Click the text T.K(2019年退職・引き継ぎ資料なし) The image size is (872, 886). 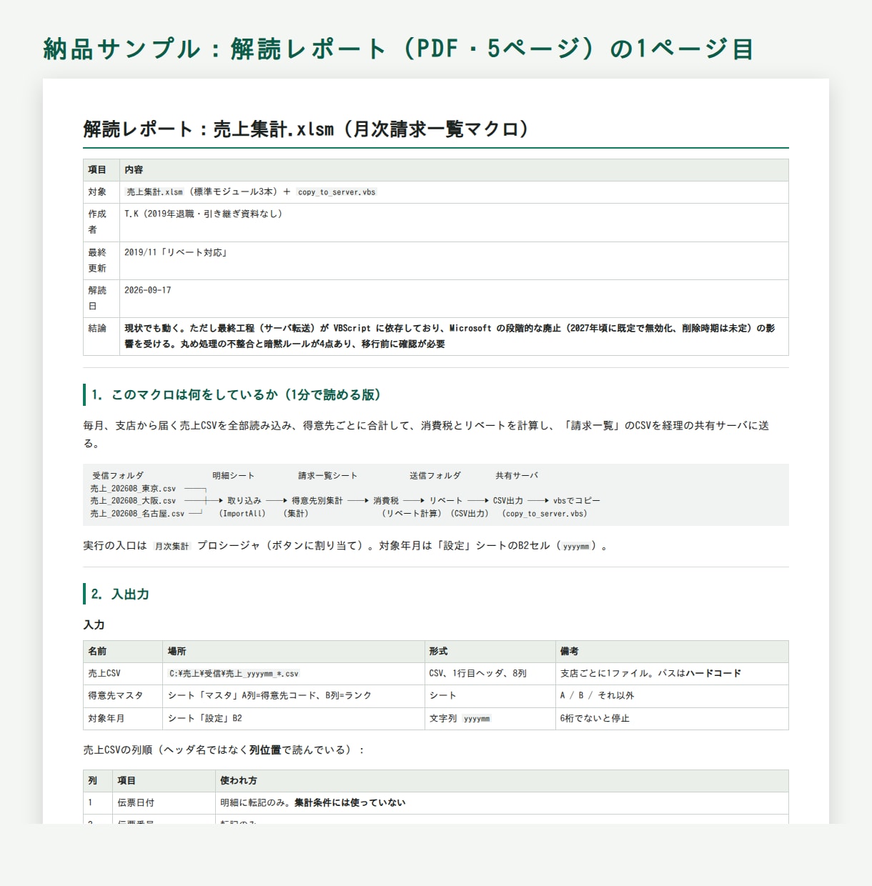coord(204,214)
